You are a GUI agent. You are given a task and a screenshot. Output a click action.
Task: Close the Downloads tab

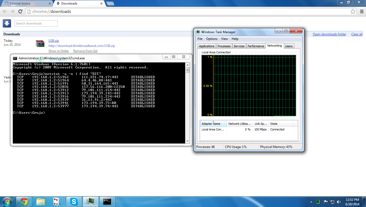click(x=101, y=4)
